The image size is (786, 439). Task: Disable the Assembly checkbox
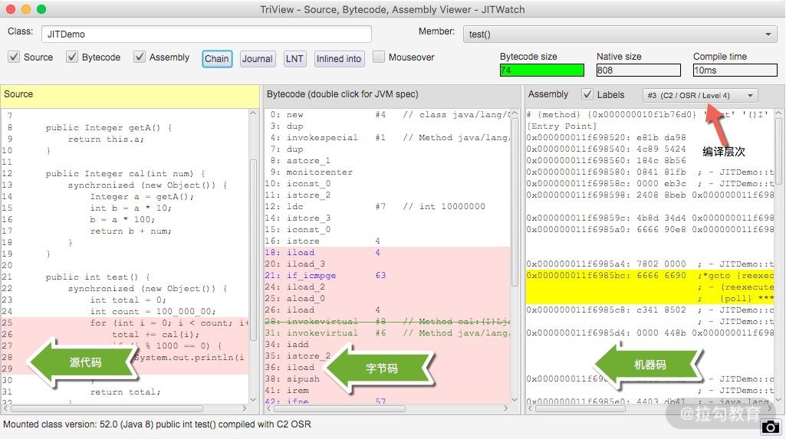click(x=140, y=57)
